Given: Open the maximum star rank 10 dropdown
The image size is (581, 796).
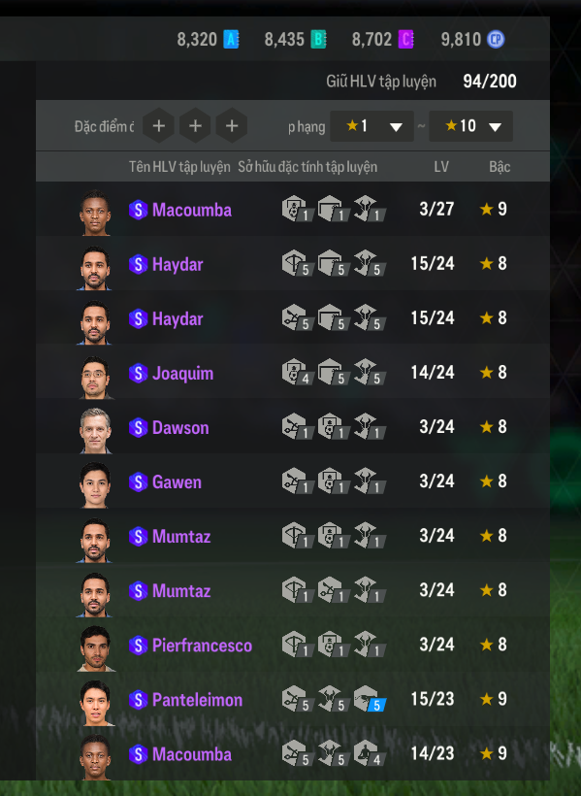Looking at the screenshot, I should (x=470, y=126).
